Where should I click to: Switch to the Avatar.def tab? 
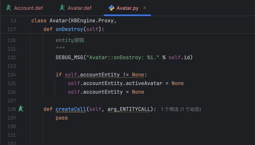click(76, 8)
